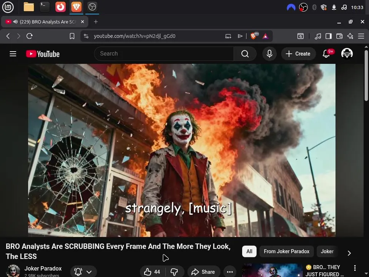Select the All filter chip
The image size is (369, 277).
[x=249, y=251]
